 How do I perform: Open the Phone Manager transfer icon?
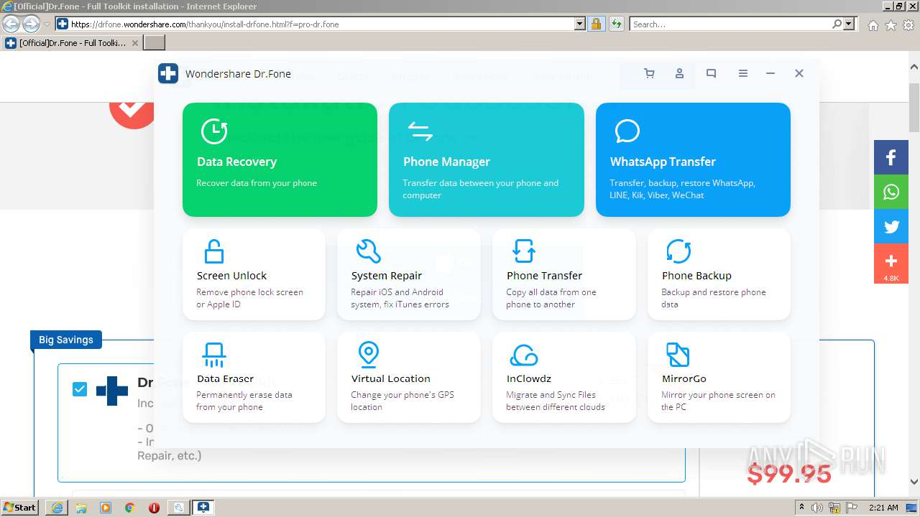point(420,131)
